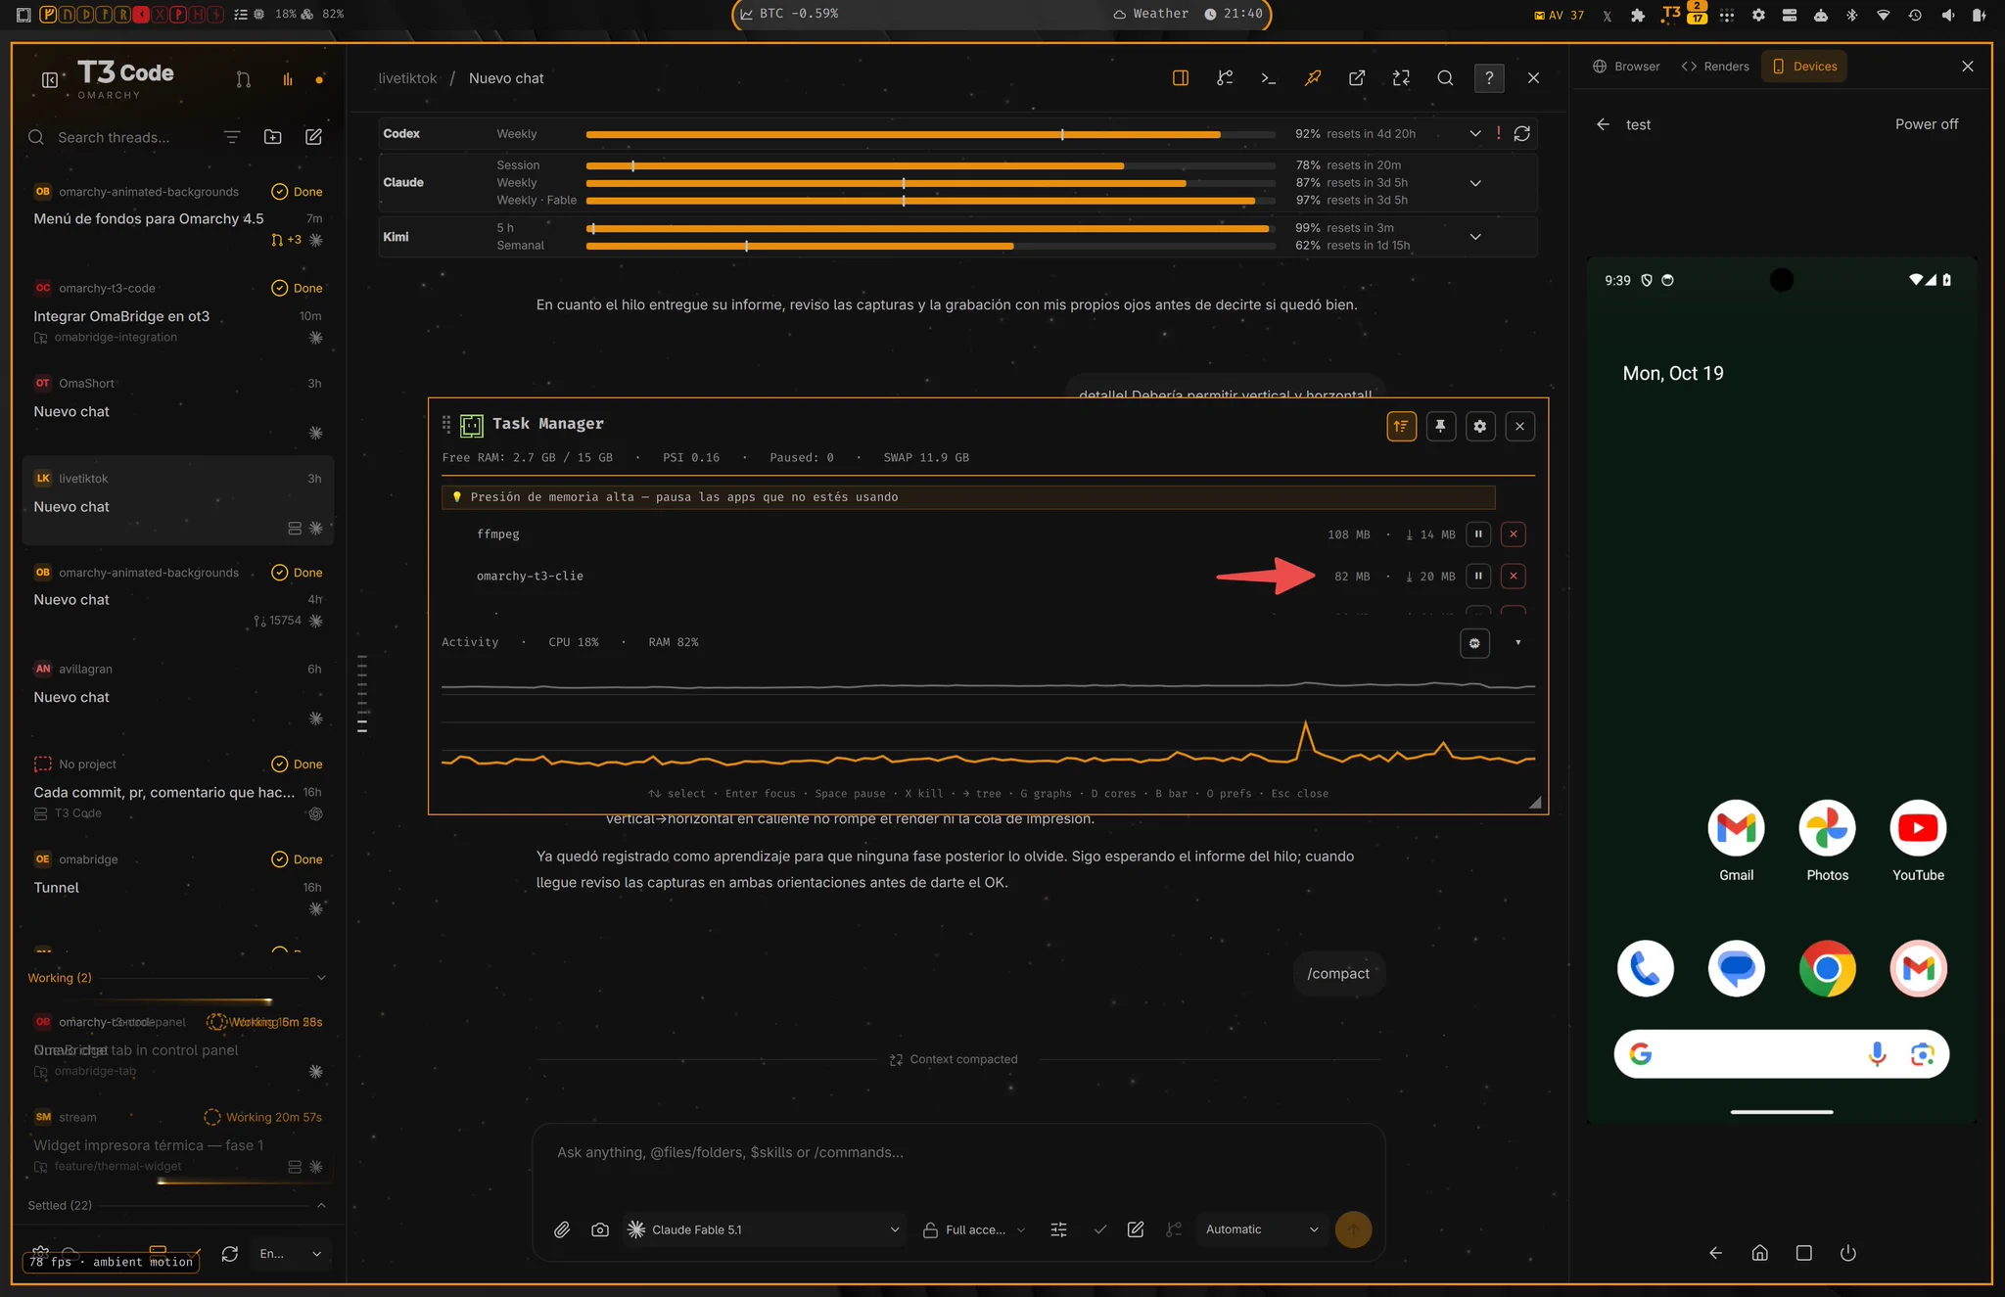Create a new thread with compose icon

pos(313,137)
